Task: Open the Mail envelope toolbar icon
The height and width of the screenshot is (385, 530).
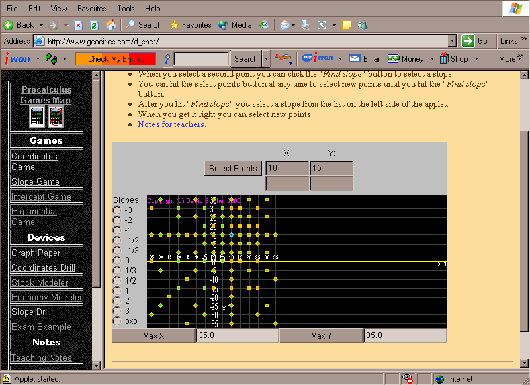Action: point(285,25)
